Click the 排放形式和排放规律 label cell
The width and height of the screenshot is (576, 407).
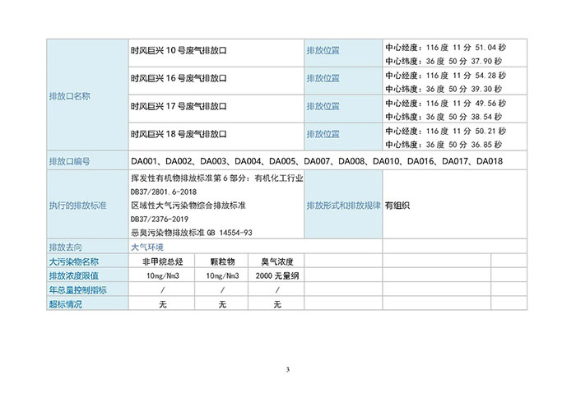343,205
